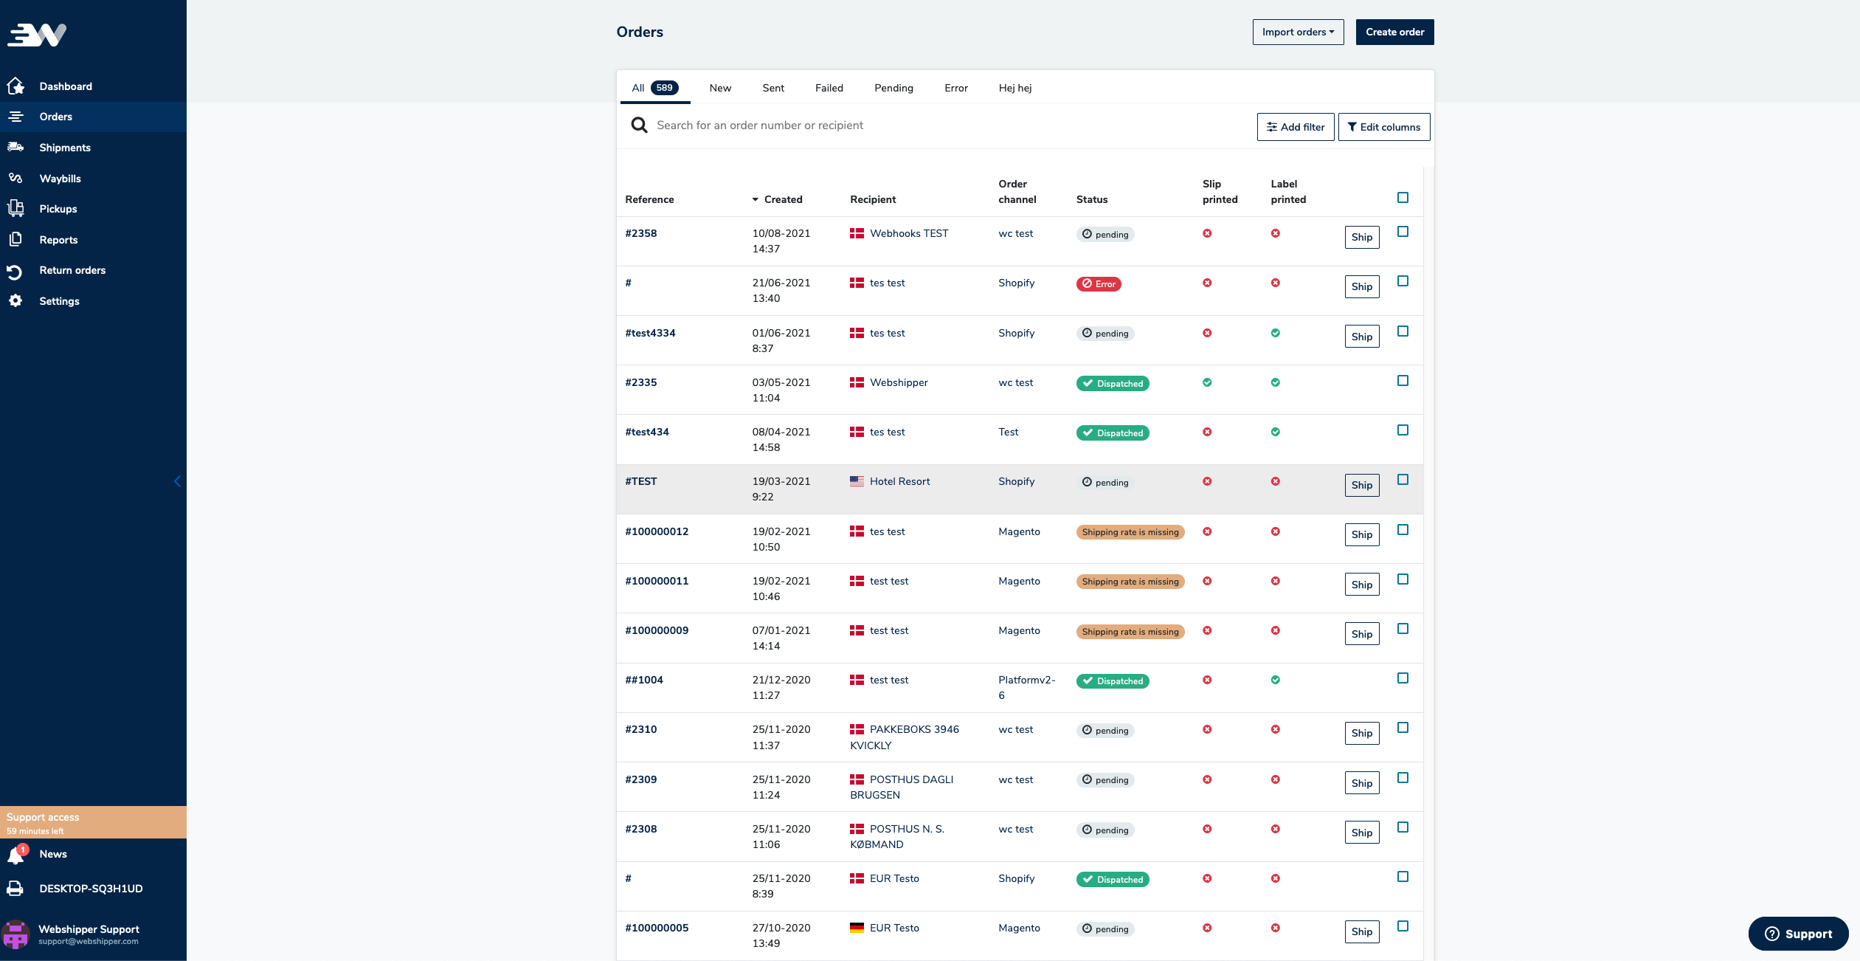Select Shipments in the sidebar
The height and width of the screenshot is (961, 1860).
[65, 147]
